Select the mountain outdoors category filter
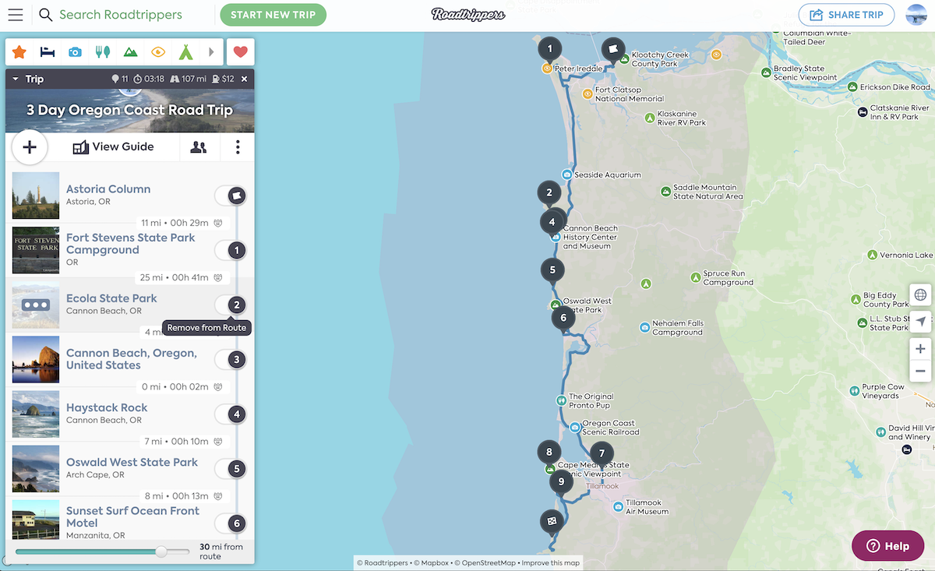Screen dimensions: 935x571 130,52
